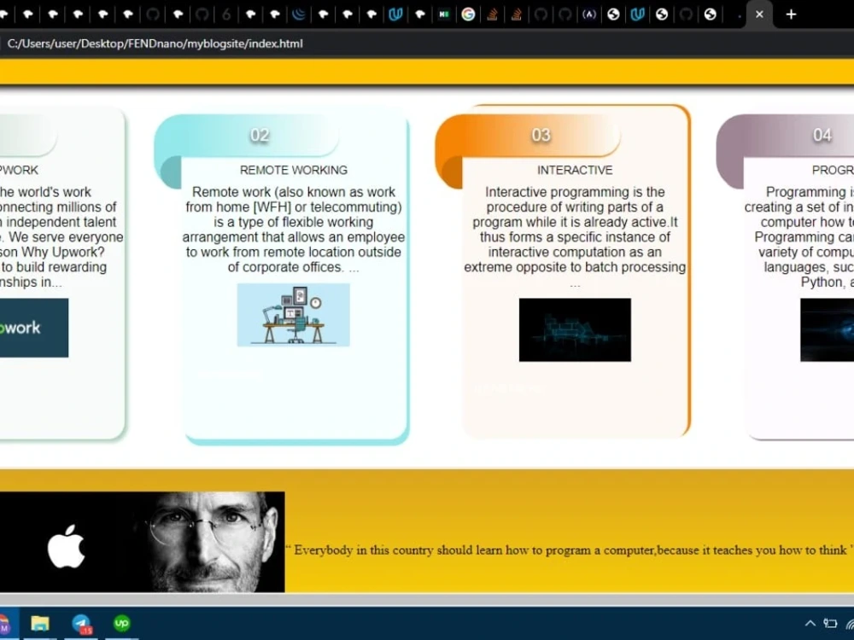Open a new browser tab with plus button
Screen dimensions: 854x640
pos(791,15)
